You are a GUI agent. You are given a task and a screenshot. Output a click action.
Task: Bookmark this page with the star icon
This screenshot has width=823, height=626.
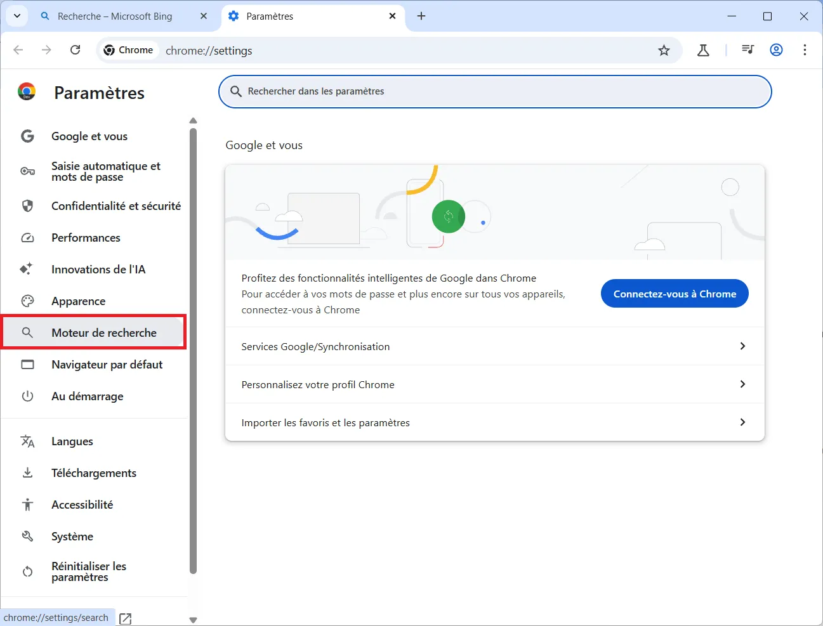(664, 51)
